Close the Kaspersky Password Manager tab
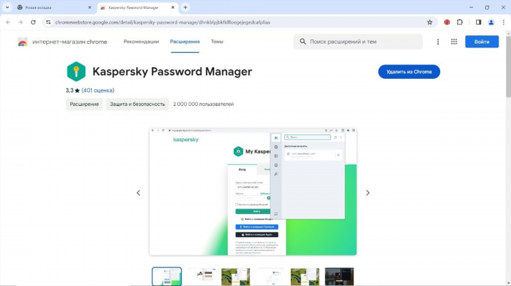511x286 pixels. click(x=173, y=7)
